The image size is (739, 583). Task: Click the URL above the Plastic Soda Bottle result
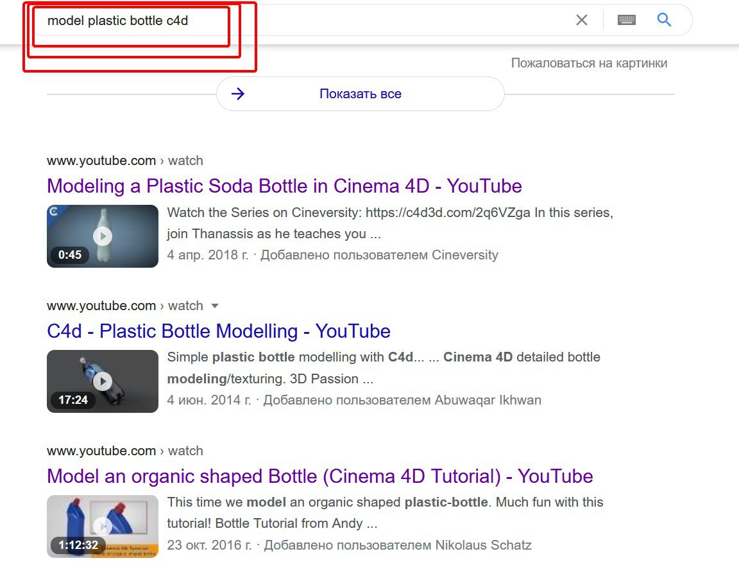click(125, 161)
